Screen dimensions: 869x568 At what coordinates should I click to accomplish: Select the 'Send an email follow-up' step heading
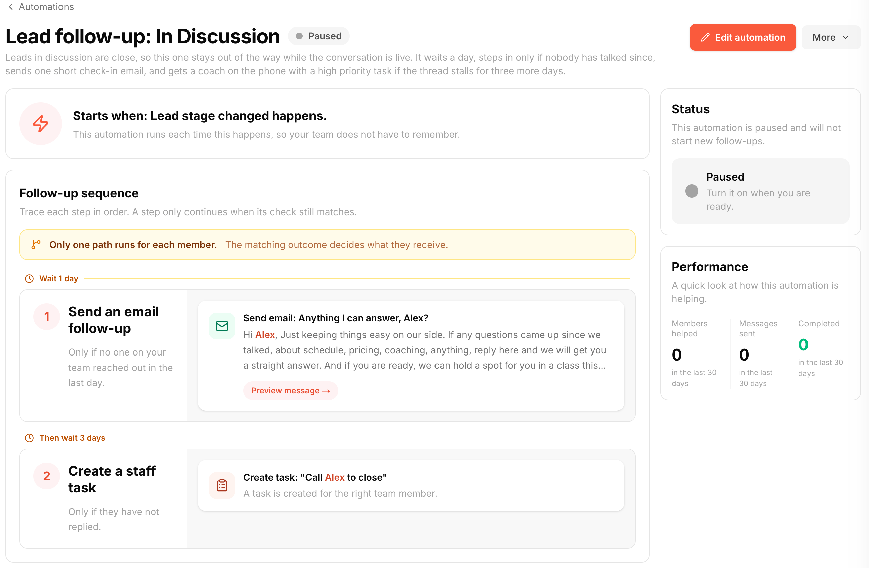[x=114, y=320]
